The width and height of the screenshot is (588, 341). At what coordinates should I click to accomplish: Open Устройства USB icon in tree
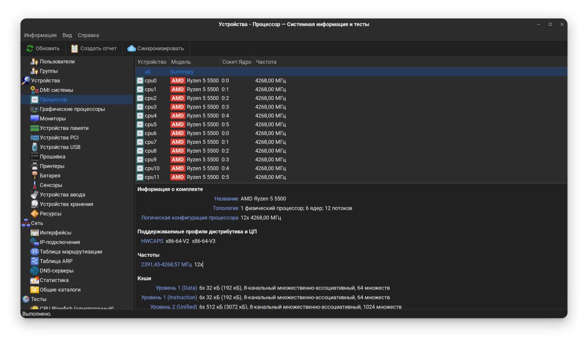click(x=34, y=147)
